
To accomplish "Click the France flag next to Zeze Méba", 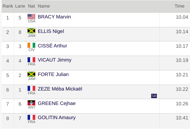I will pos(31,89).
